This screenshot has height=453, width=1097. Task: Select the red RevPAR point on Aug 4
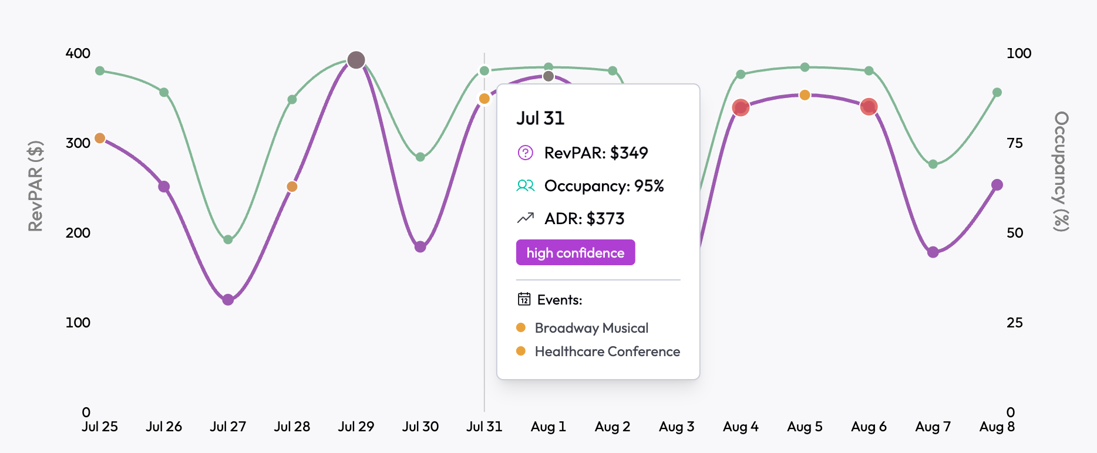[741, 107]
